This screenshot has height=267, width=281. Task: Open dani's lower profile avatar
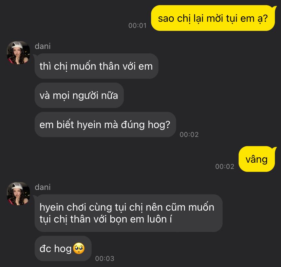(18, 194)
